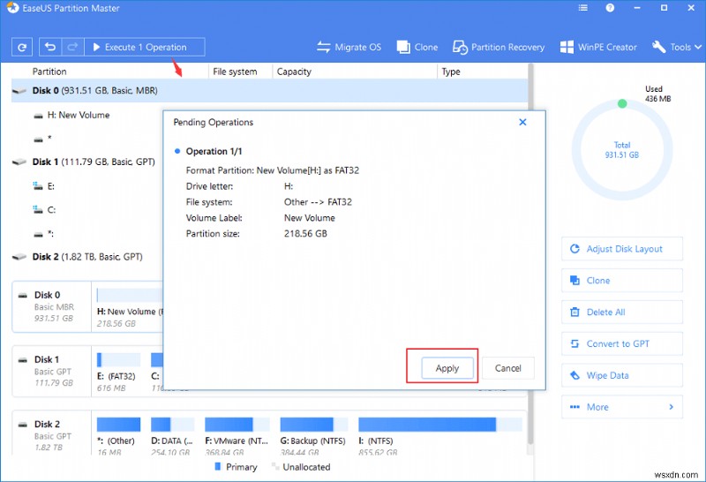Click the EaseUS app logo icon
The height and width of the screenshot is (482, 706).
pyautogui.click(x=13, y=8)
